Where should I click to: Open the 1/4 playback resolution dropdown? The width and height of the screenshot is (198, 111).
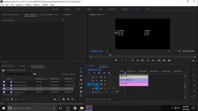pos(172,51)
